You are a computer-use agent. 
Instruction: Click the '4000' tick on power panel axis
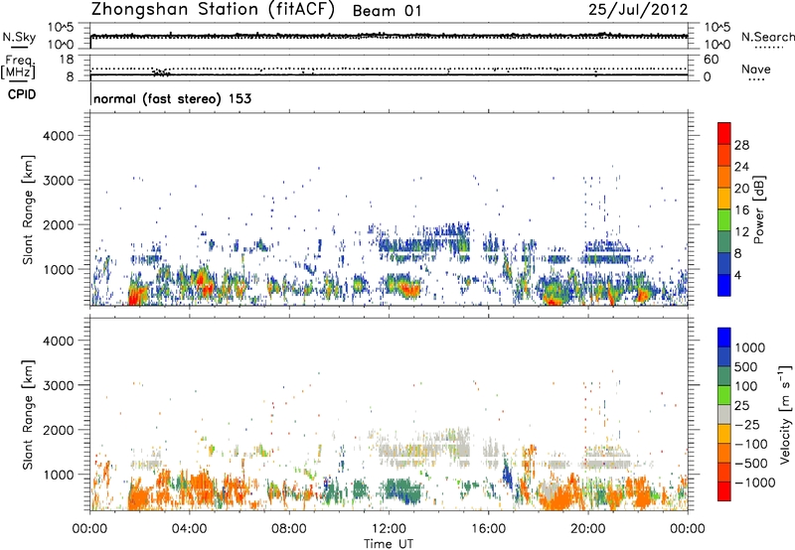(58, 136)
